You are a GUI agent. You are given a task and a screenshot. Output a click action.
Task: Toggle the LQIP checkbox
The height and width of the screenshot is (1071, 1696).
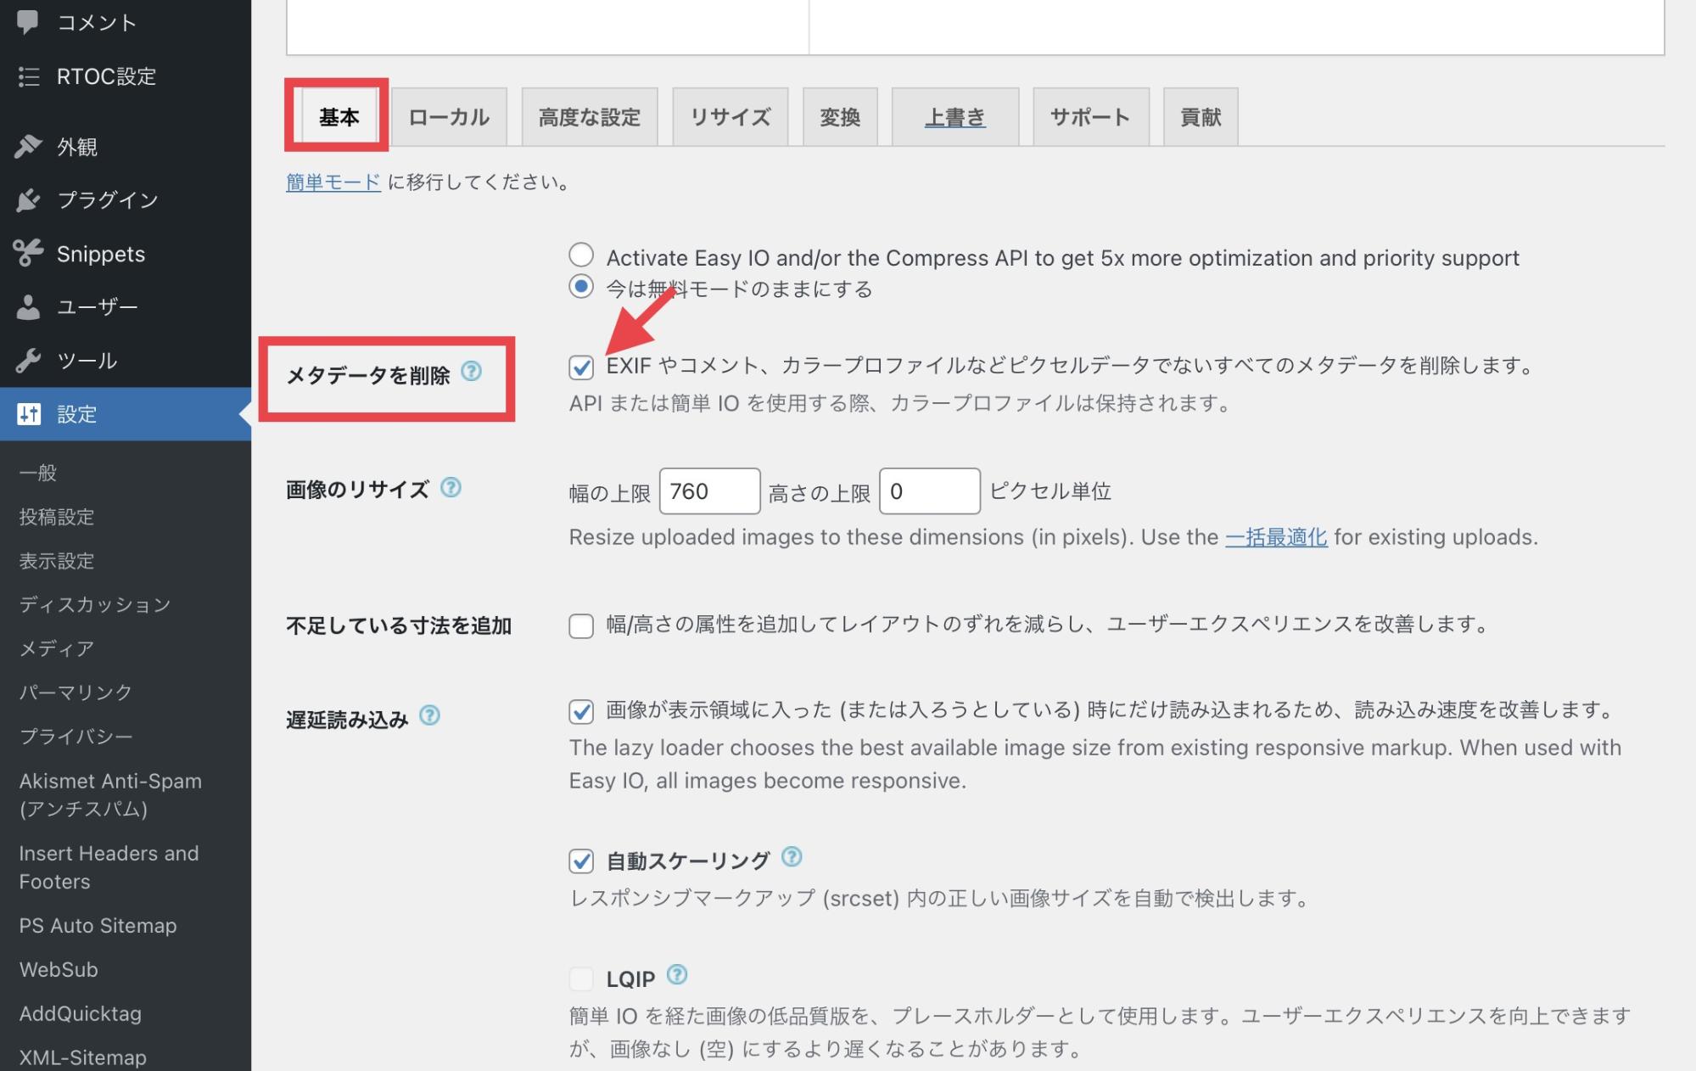coord(581,978)
